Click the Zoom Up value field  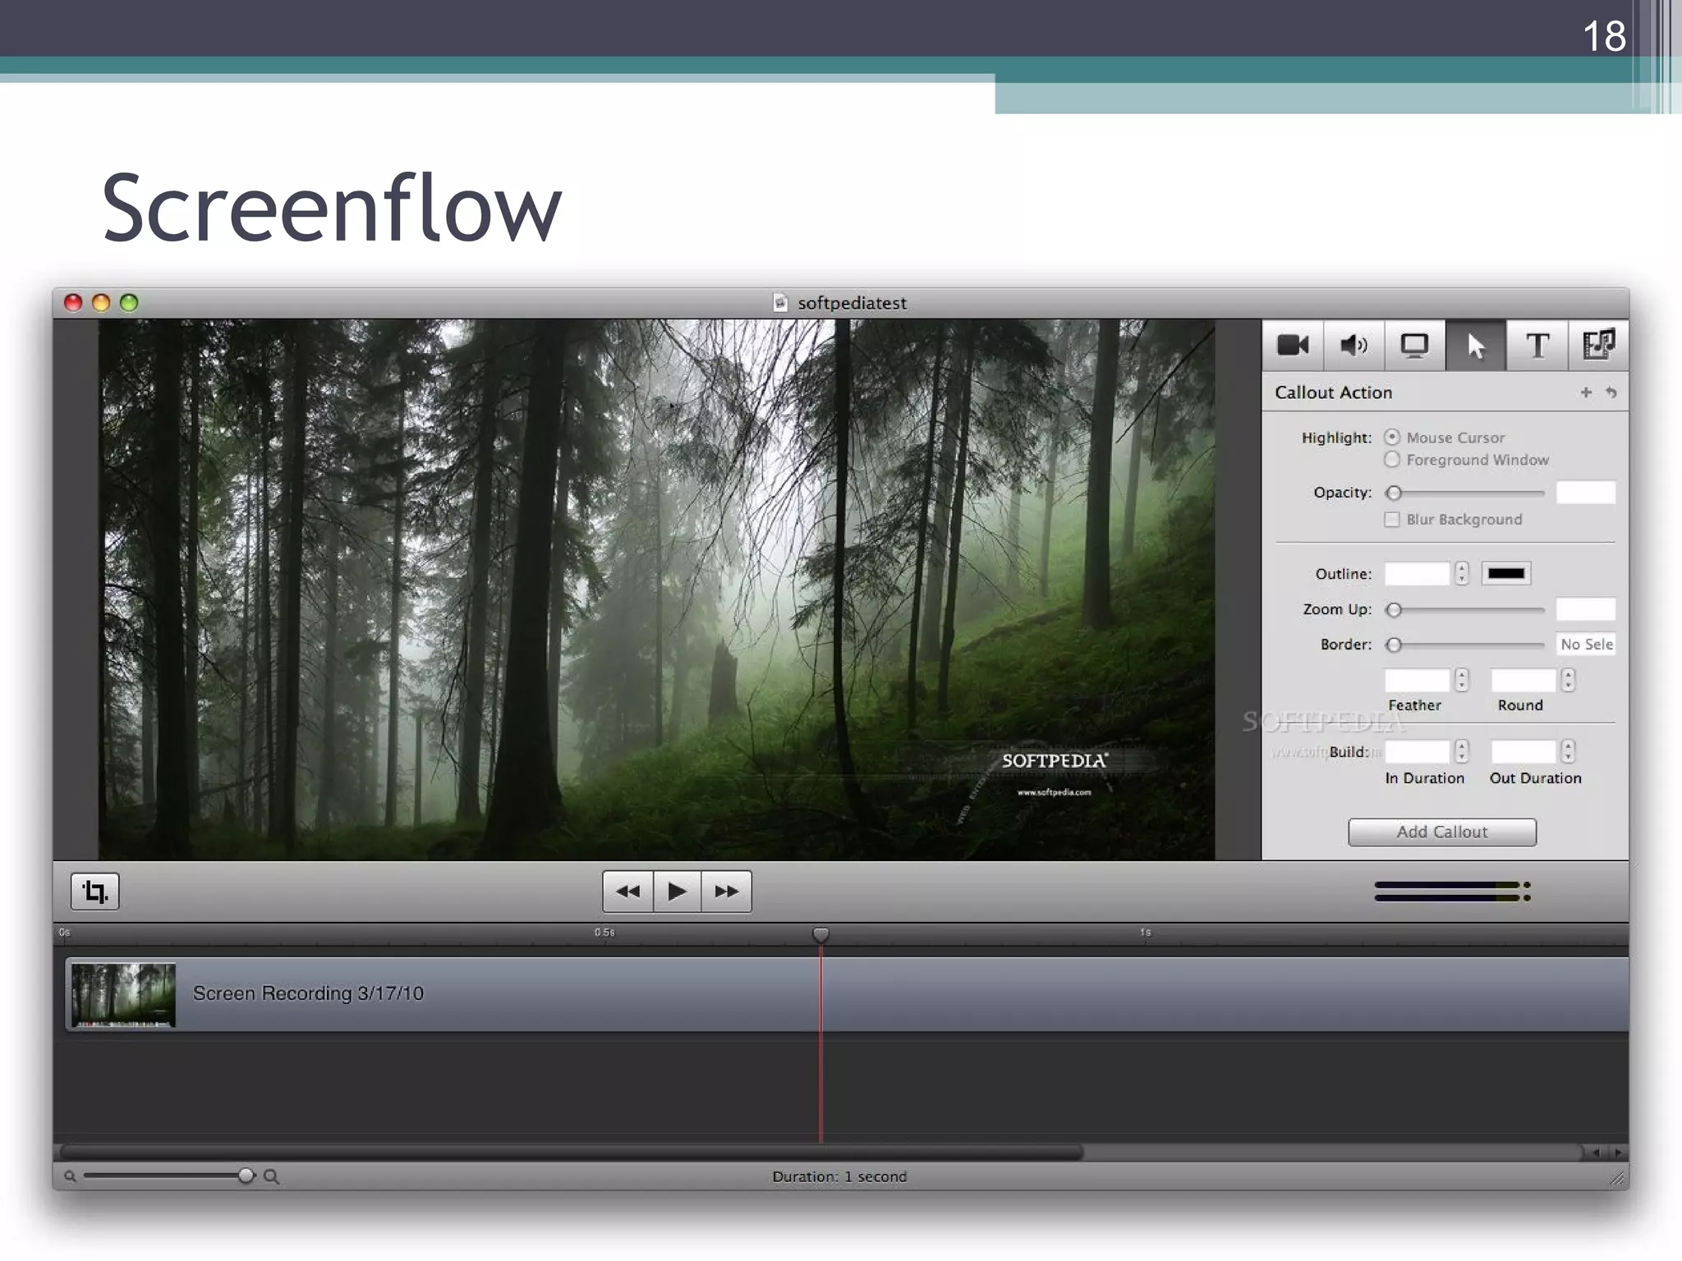(x=1585, y=609)
